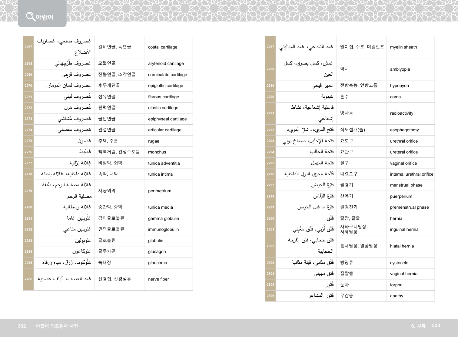This screenshot has height=337, width=458.
Task: Click the entry number 2267 cell
Action: click(28, 47)
